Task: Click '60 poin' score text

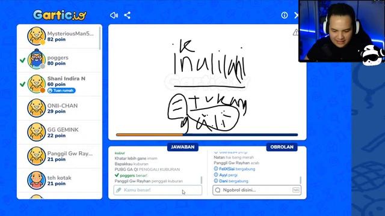Action: [57, 84]
